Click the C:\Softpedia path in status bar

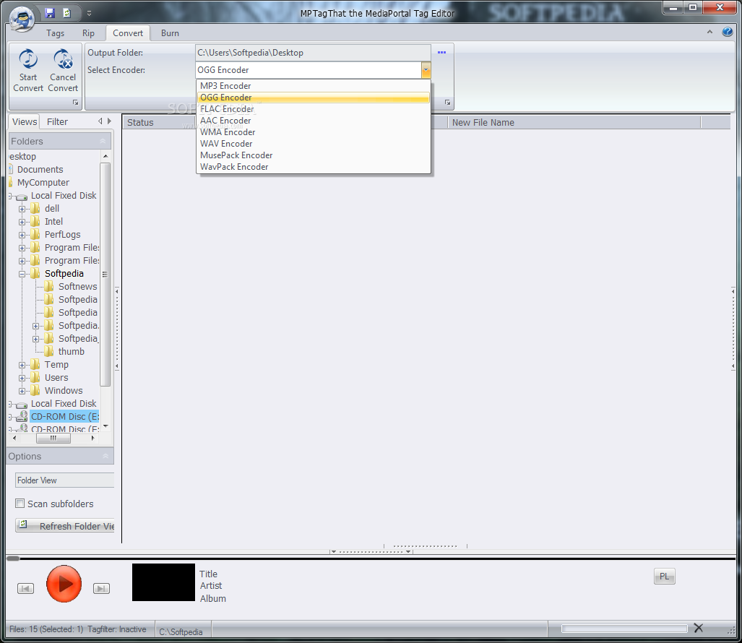[181, 631]
